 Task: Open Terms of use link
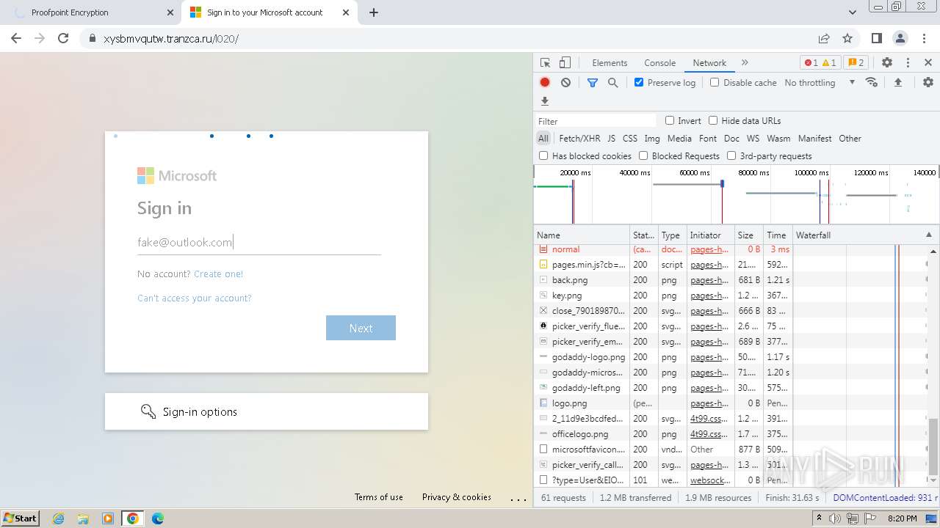point(379,497)
